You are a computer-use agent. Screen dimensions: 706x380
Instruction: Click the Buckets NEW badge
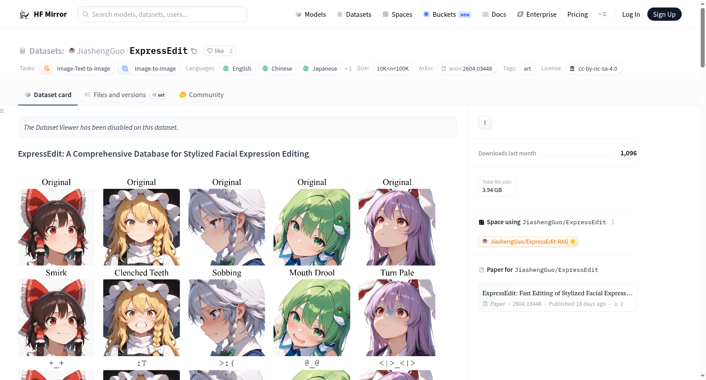point(465,15)
